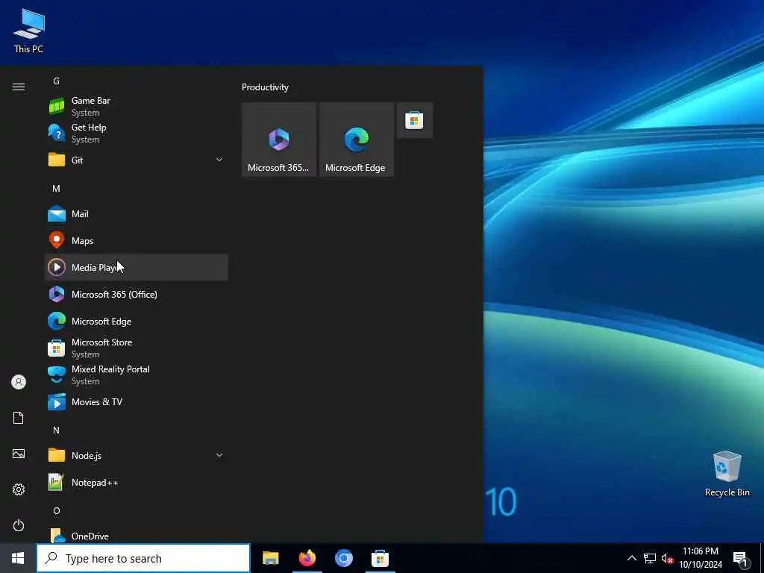Open Chromium browser from taskbar

tap(343, 558)
